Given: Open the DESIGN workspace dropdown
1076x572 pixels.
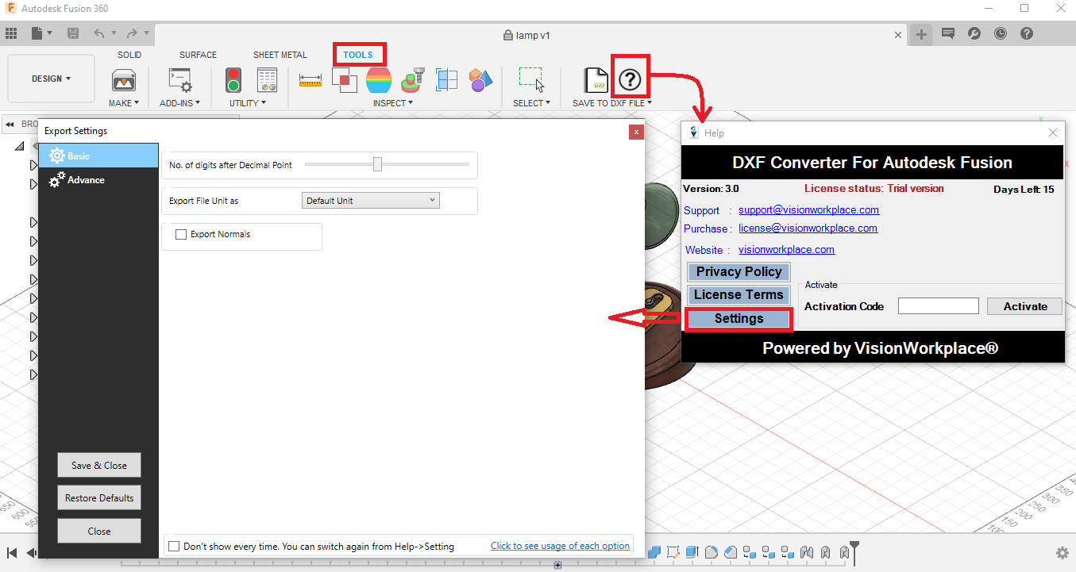Looking at the screenshot, I should [51, 79].
